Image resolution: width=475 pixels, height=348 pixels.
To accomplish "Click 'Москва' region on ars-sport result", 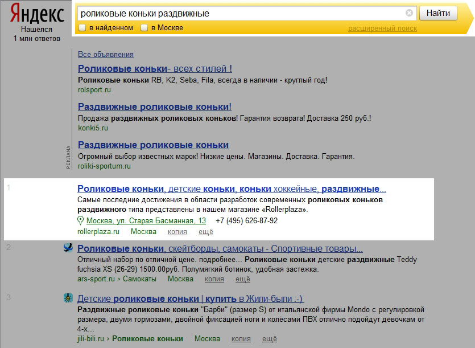I will (180, 279).
